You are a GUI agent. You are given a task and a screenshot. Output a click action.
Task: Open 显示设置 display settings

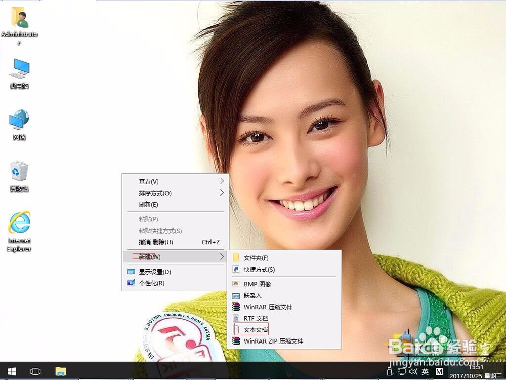click(155, 272)
